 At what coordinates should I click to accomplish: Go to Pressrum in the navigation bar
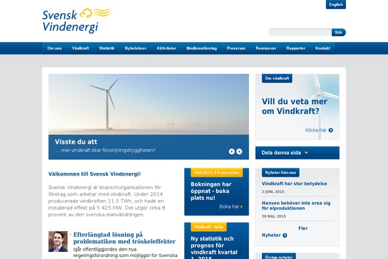tap(236, 49)
